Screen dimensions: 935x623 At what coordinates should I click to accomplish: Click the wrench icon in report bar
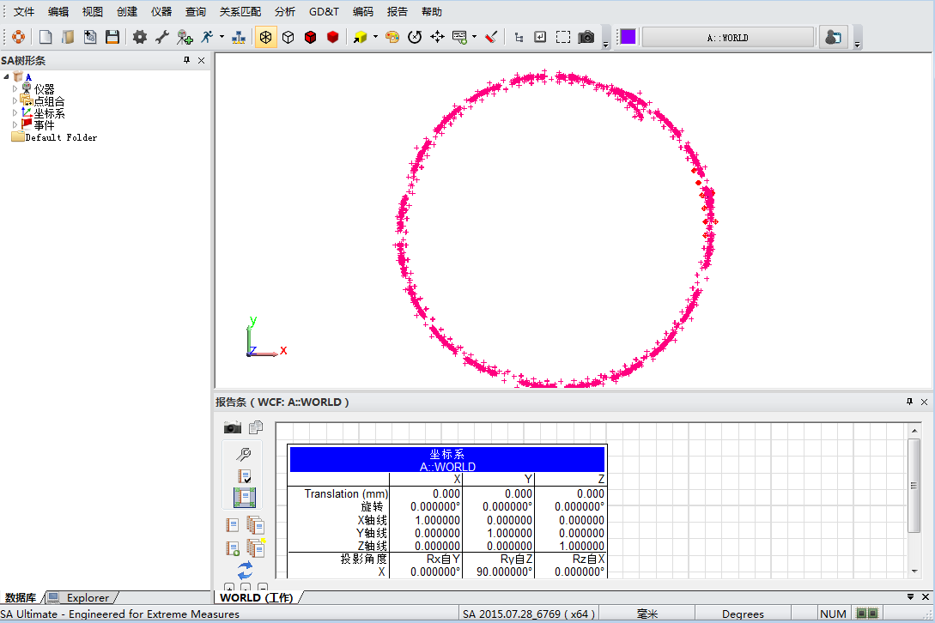(244, 455)
